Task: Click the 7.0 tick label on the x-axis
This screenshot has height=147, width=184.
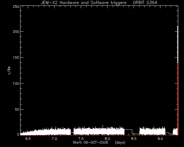Action: point(54,139)
